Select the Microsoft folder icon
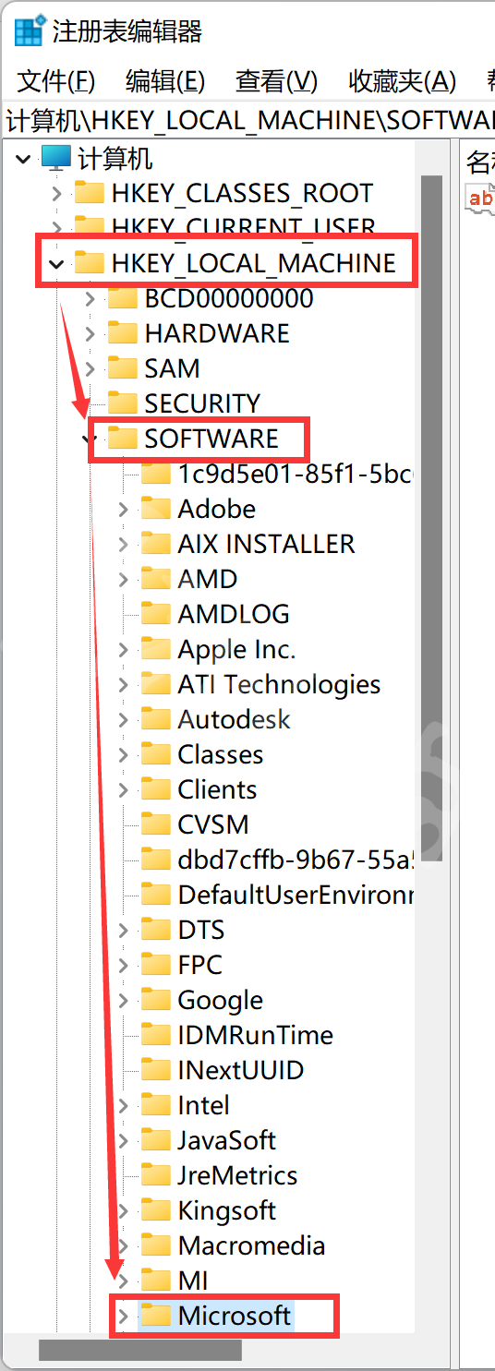This screenshot has height=1371, width=495. coord(156,1315)
